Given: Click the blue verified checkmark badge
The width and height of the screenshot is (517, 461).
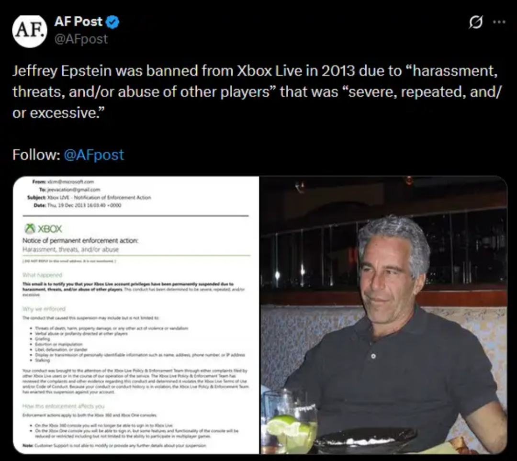Looking at the screenshot, I should [112, 22].
